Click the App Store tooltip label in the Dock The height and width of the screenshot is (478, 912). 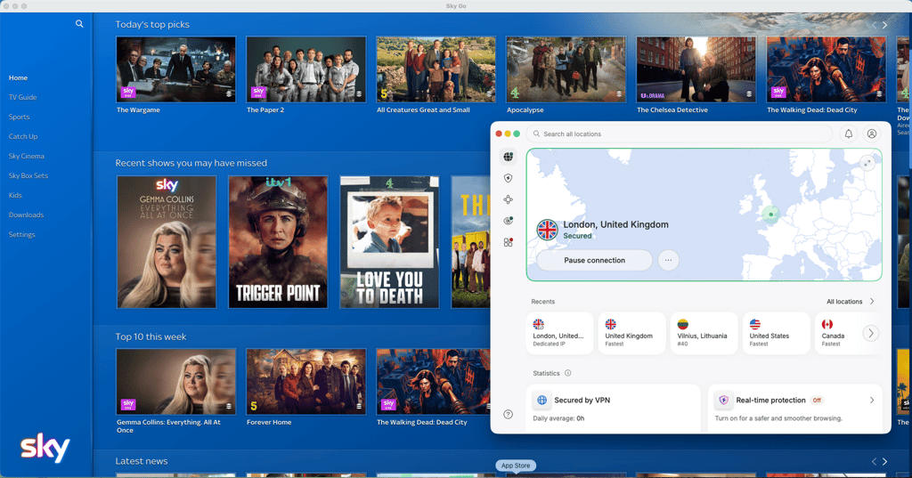[516, 466]
